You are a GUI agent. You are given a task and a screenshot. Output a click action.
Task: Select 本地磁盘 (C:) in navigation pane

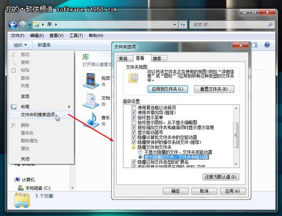(x=34, y=188)
